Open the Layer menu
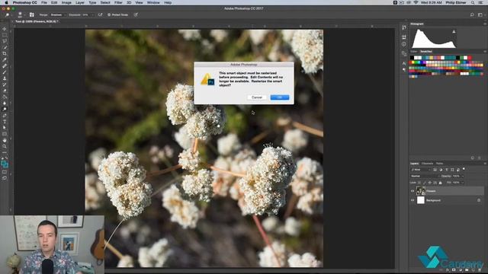This screenshot has width=488, height=274. click(x=80, y=2)
